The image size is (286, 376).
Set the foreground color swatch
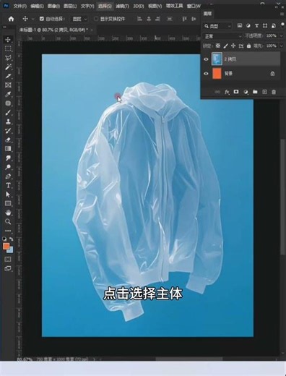pos(6,246)
